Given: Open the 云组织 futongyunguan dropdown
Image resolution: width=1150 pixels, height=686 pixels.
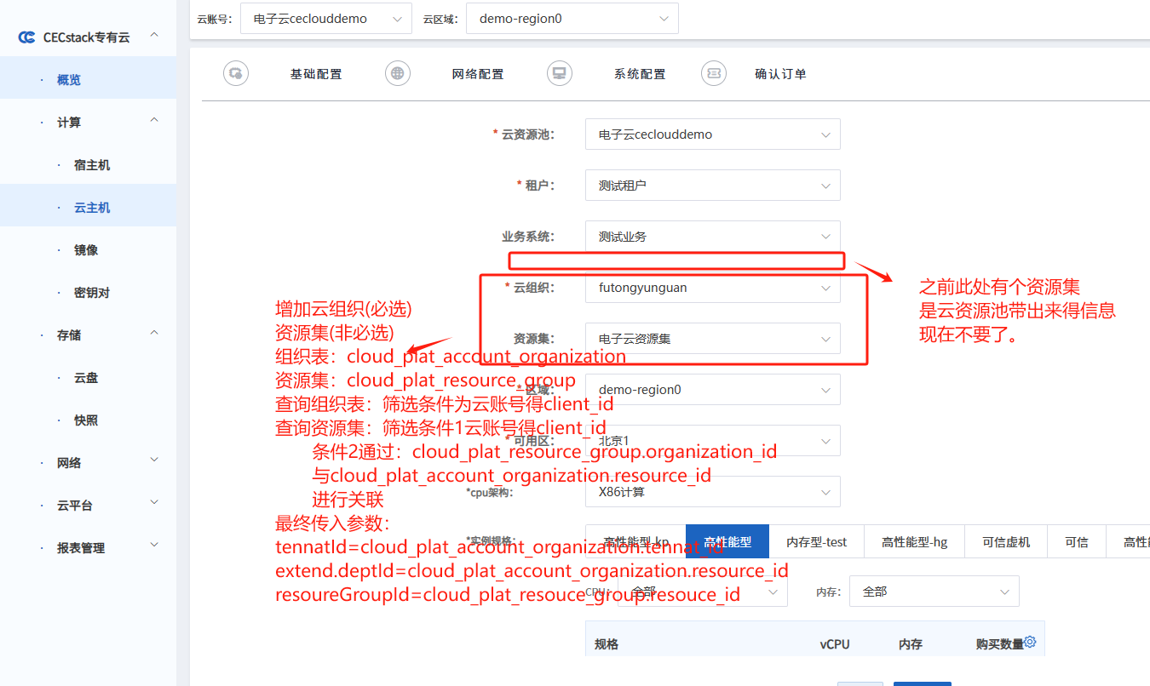Looking at the screenshot, I should [712, 288].
